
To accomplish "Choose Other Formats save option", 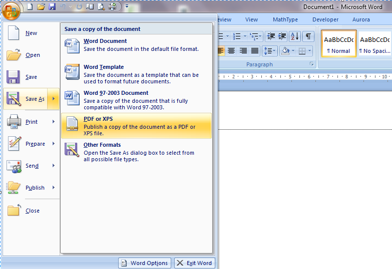I will pos(136,152).
